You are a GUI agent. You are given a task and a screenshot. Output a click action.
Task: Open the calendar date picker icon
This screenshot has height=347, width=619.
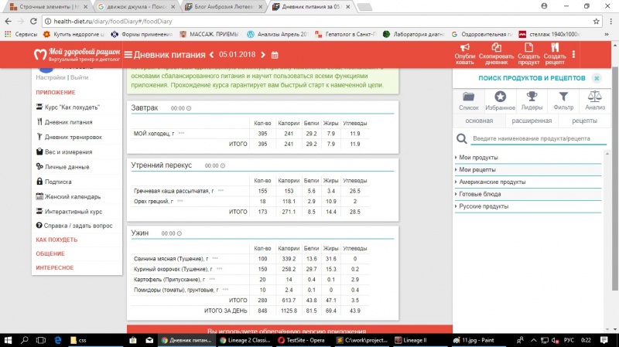pos(274,55)
